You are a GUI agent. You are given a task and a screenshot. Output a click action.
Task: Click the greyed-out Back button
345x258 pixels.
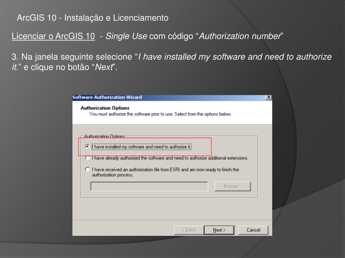[x=189, y=230]
